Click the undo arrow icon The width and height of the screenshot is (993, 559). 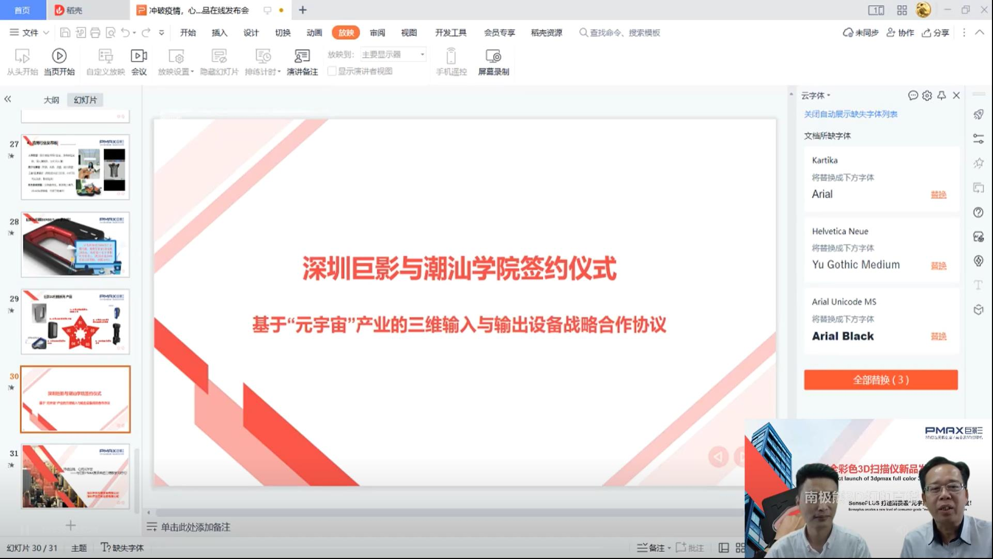click(x=125, y=33)
